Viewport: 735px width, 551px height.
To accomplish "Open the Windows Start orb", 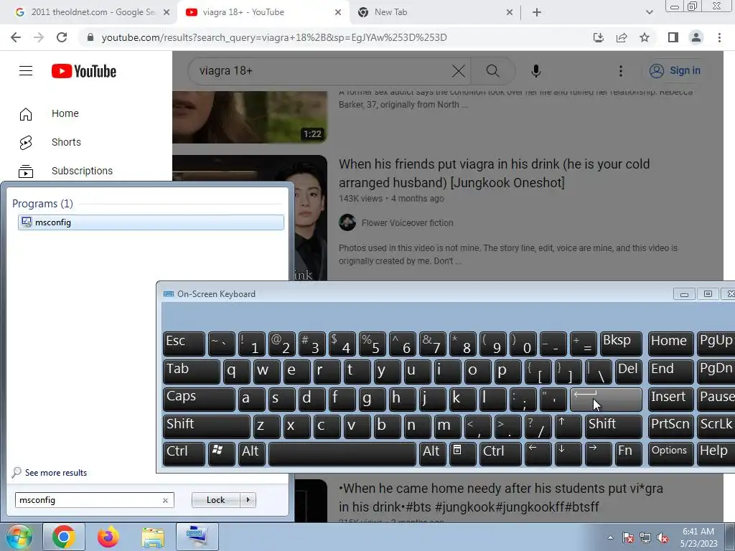I will click(19, 537).
